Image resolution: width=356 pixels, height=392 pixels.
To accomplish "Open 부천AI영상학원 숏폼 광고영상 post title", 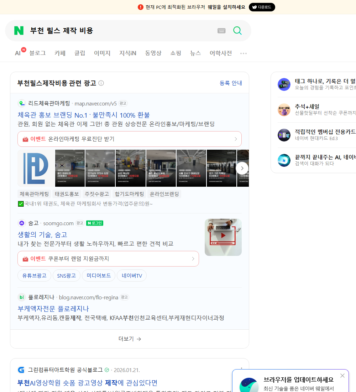I will click(88, 383).
